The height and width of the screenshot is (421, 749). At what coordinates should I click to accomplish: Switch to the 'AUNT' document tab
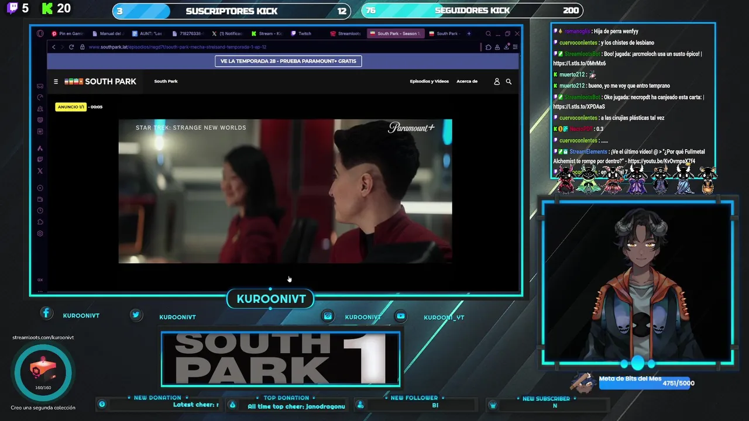tap(147, 33)
